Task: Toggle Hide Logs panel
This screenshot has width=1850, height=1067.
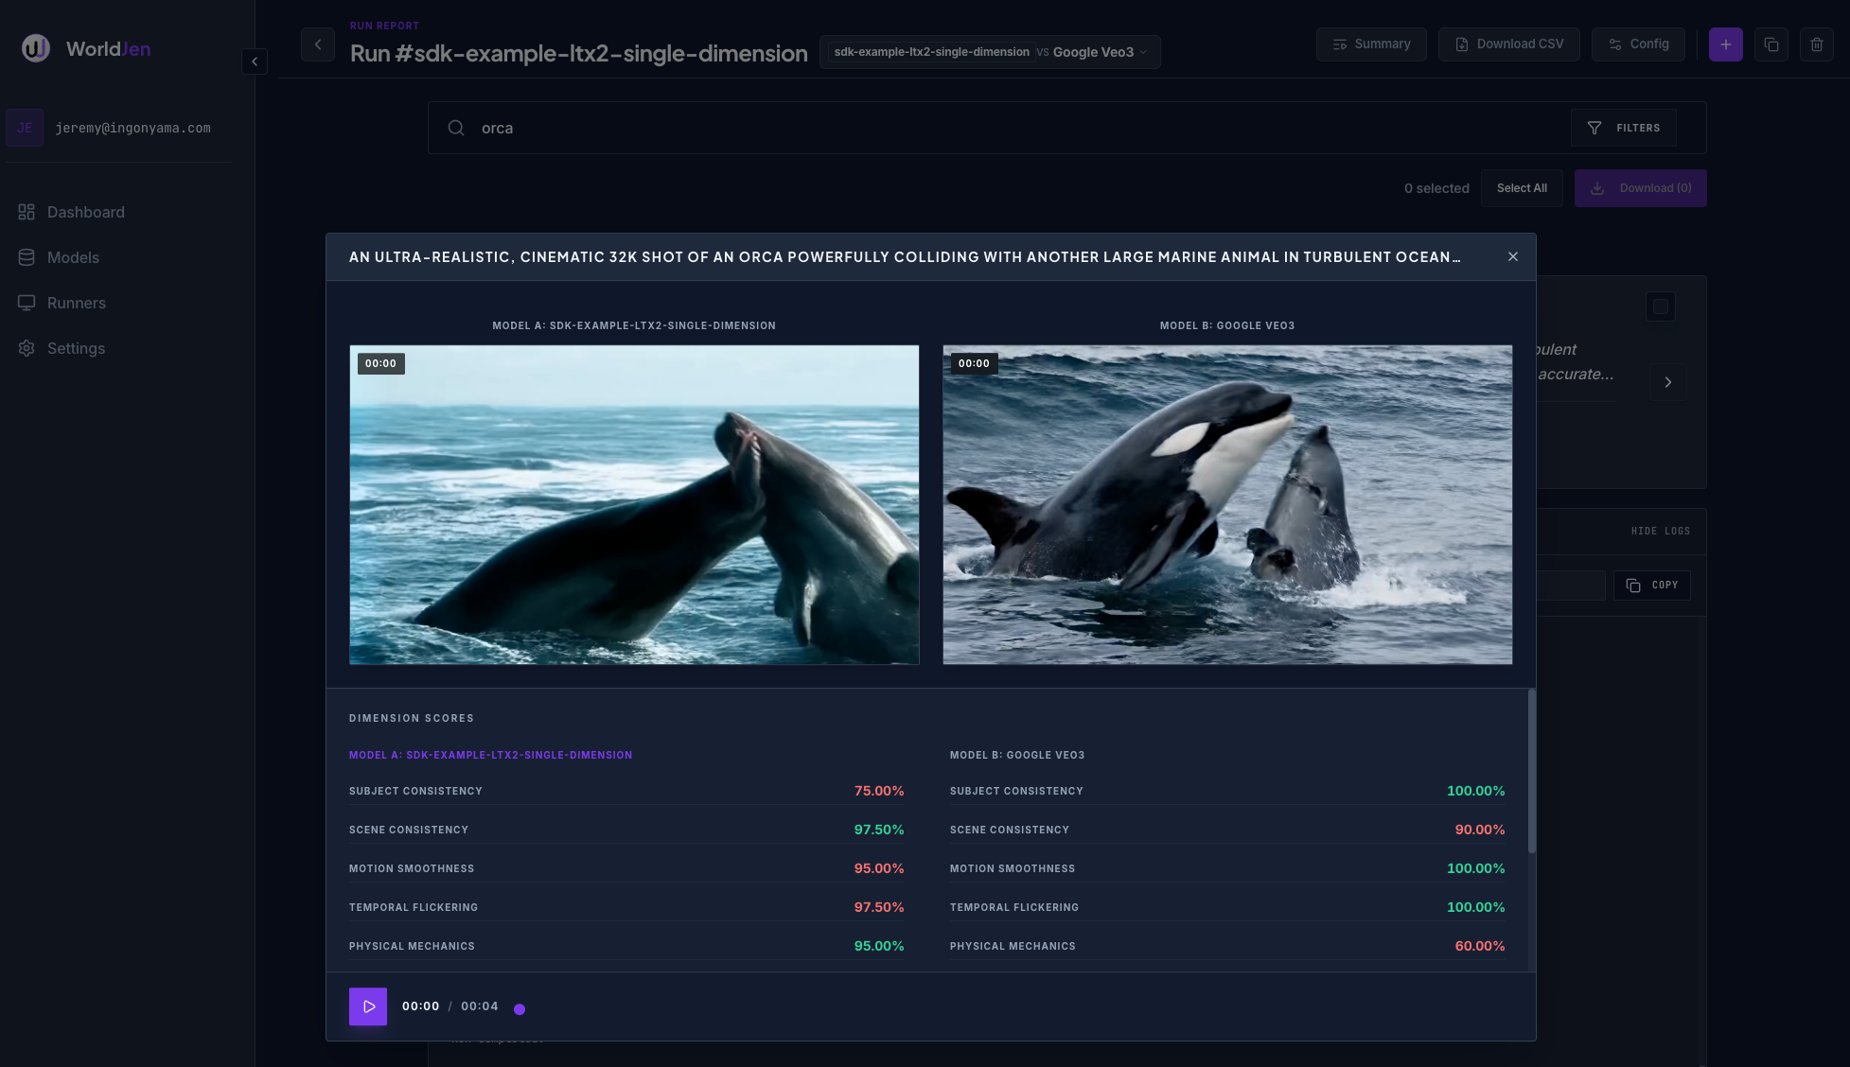Action: tap(1660, 532)
